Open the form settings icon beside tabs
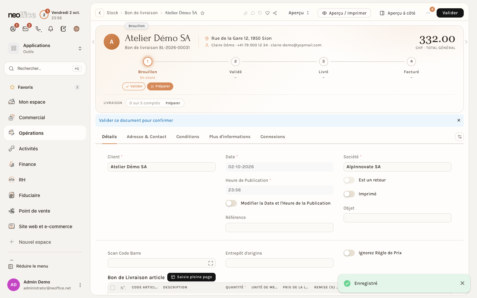477x298 pixels. coord(459,137)
